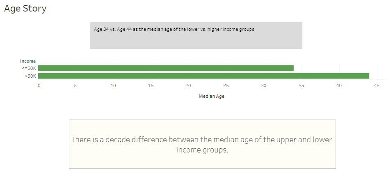Viewport: 391px width, 173px height.
Task: Click the 5 axis tick label
Action: pyautogui.click(x=75, y=85)
